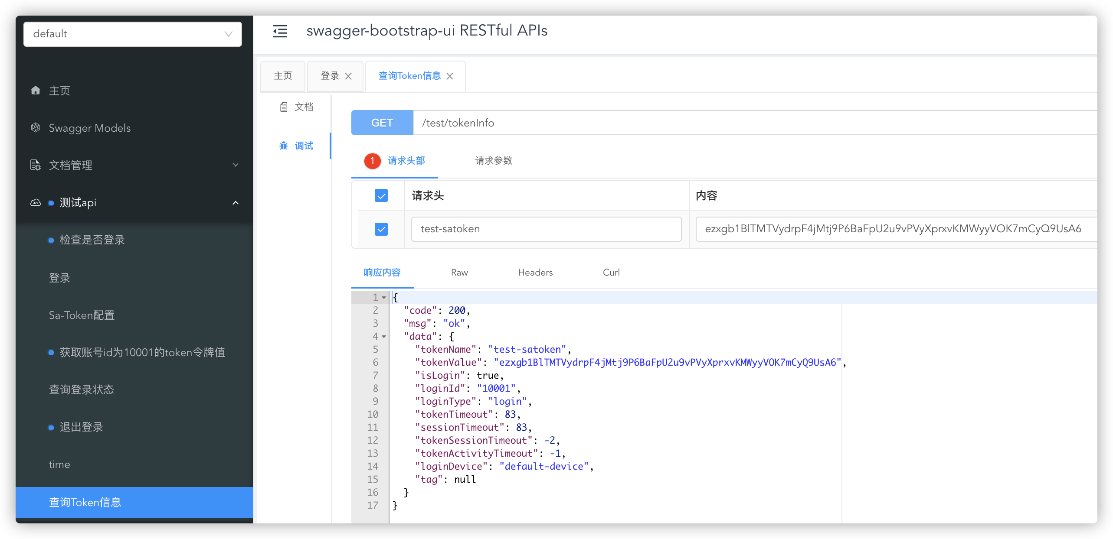Screen dimensions: 1113x539
Task: Collapse the 测试api section chevron
Action: pyautogui.click(x=236, y=203)
